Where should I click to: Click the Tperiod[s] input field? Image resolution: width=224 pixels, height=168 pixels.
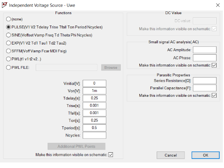(94, 128)
